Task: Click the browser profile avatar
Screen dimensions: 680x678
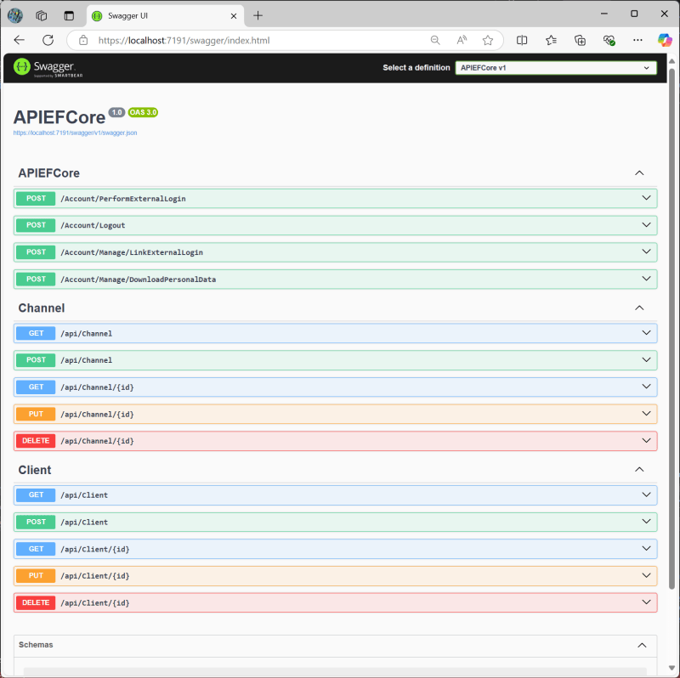Action: 15,15
